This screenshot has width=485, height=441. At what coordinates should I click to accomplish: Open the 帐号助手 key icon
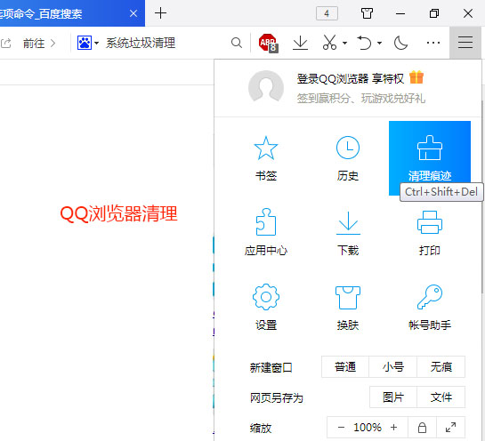coord(430,297)
